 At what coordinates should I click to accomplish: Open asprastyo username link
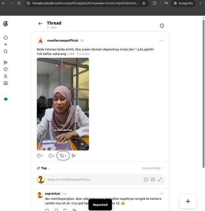52,194
